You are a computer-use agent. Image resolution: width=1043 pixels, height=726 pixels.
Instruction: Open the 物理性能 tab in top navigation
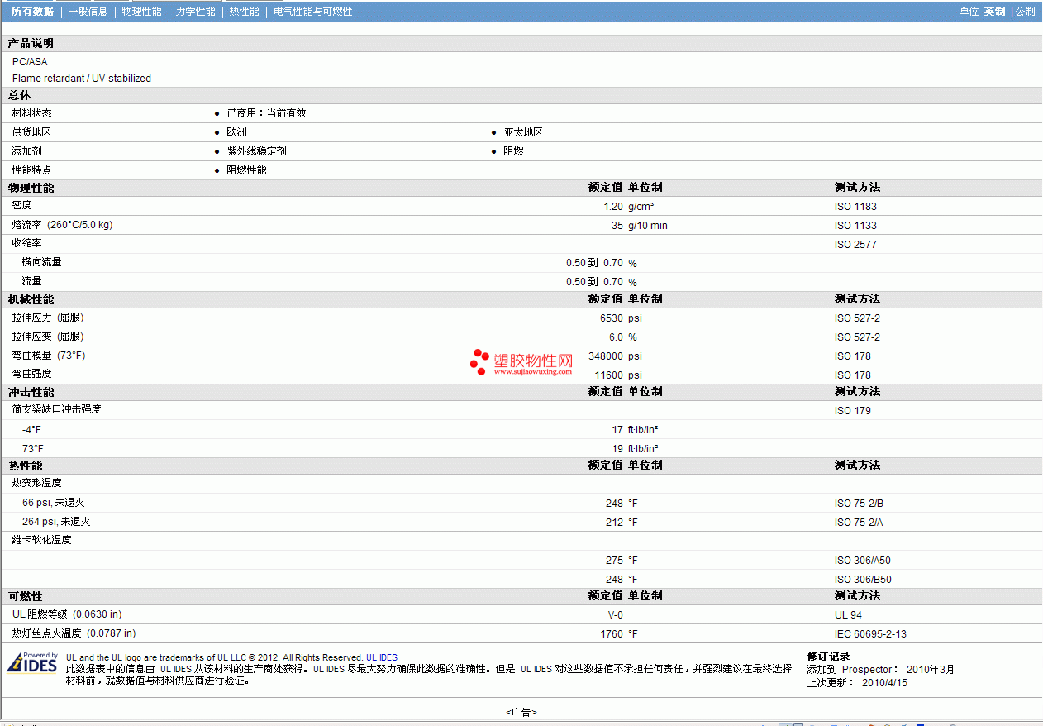coord(141,12)
